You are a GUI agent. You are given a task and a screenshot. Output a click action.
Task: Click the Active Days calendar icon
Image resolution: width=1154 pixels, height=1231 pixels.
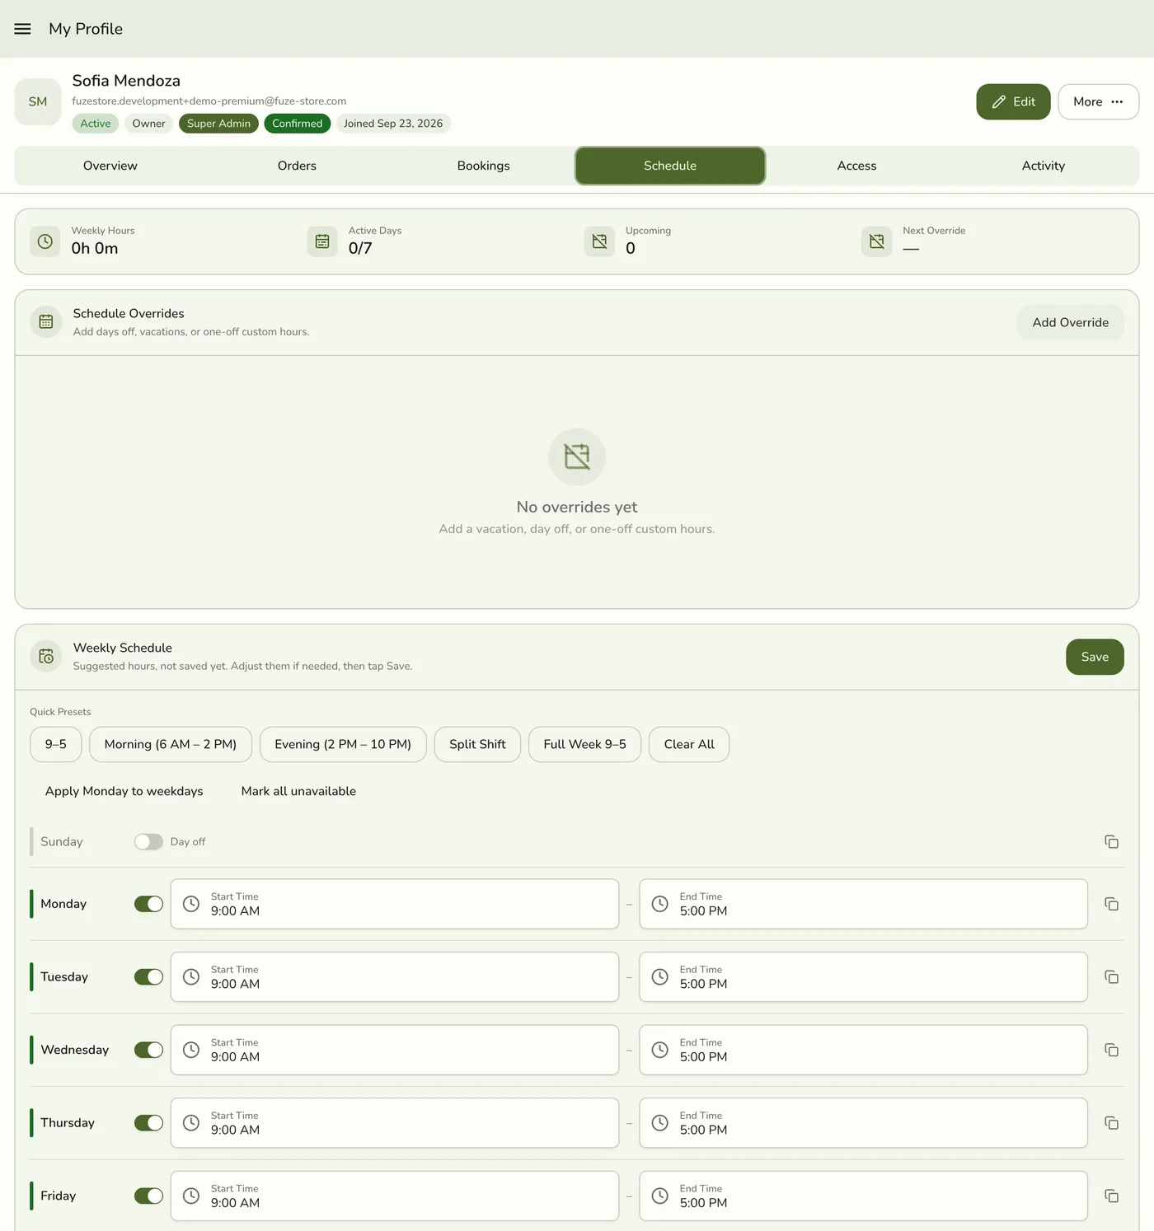tap(322, 241)
